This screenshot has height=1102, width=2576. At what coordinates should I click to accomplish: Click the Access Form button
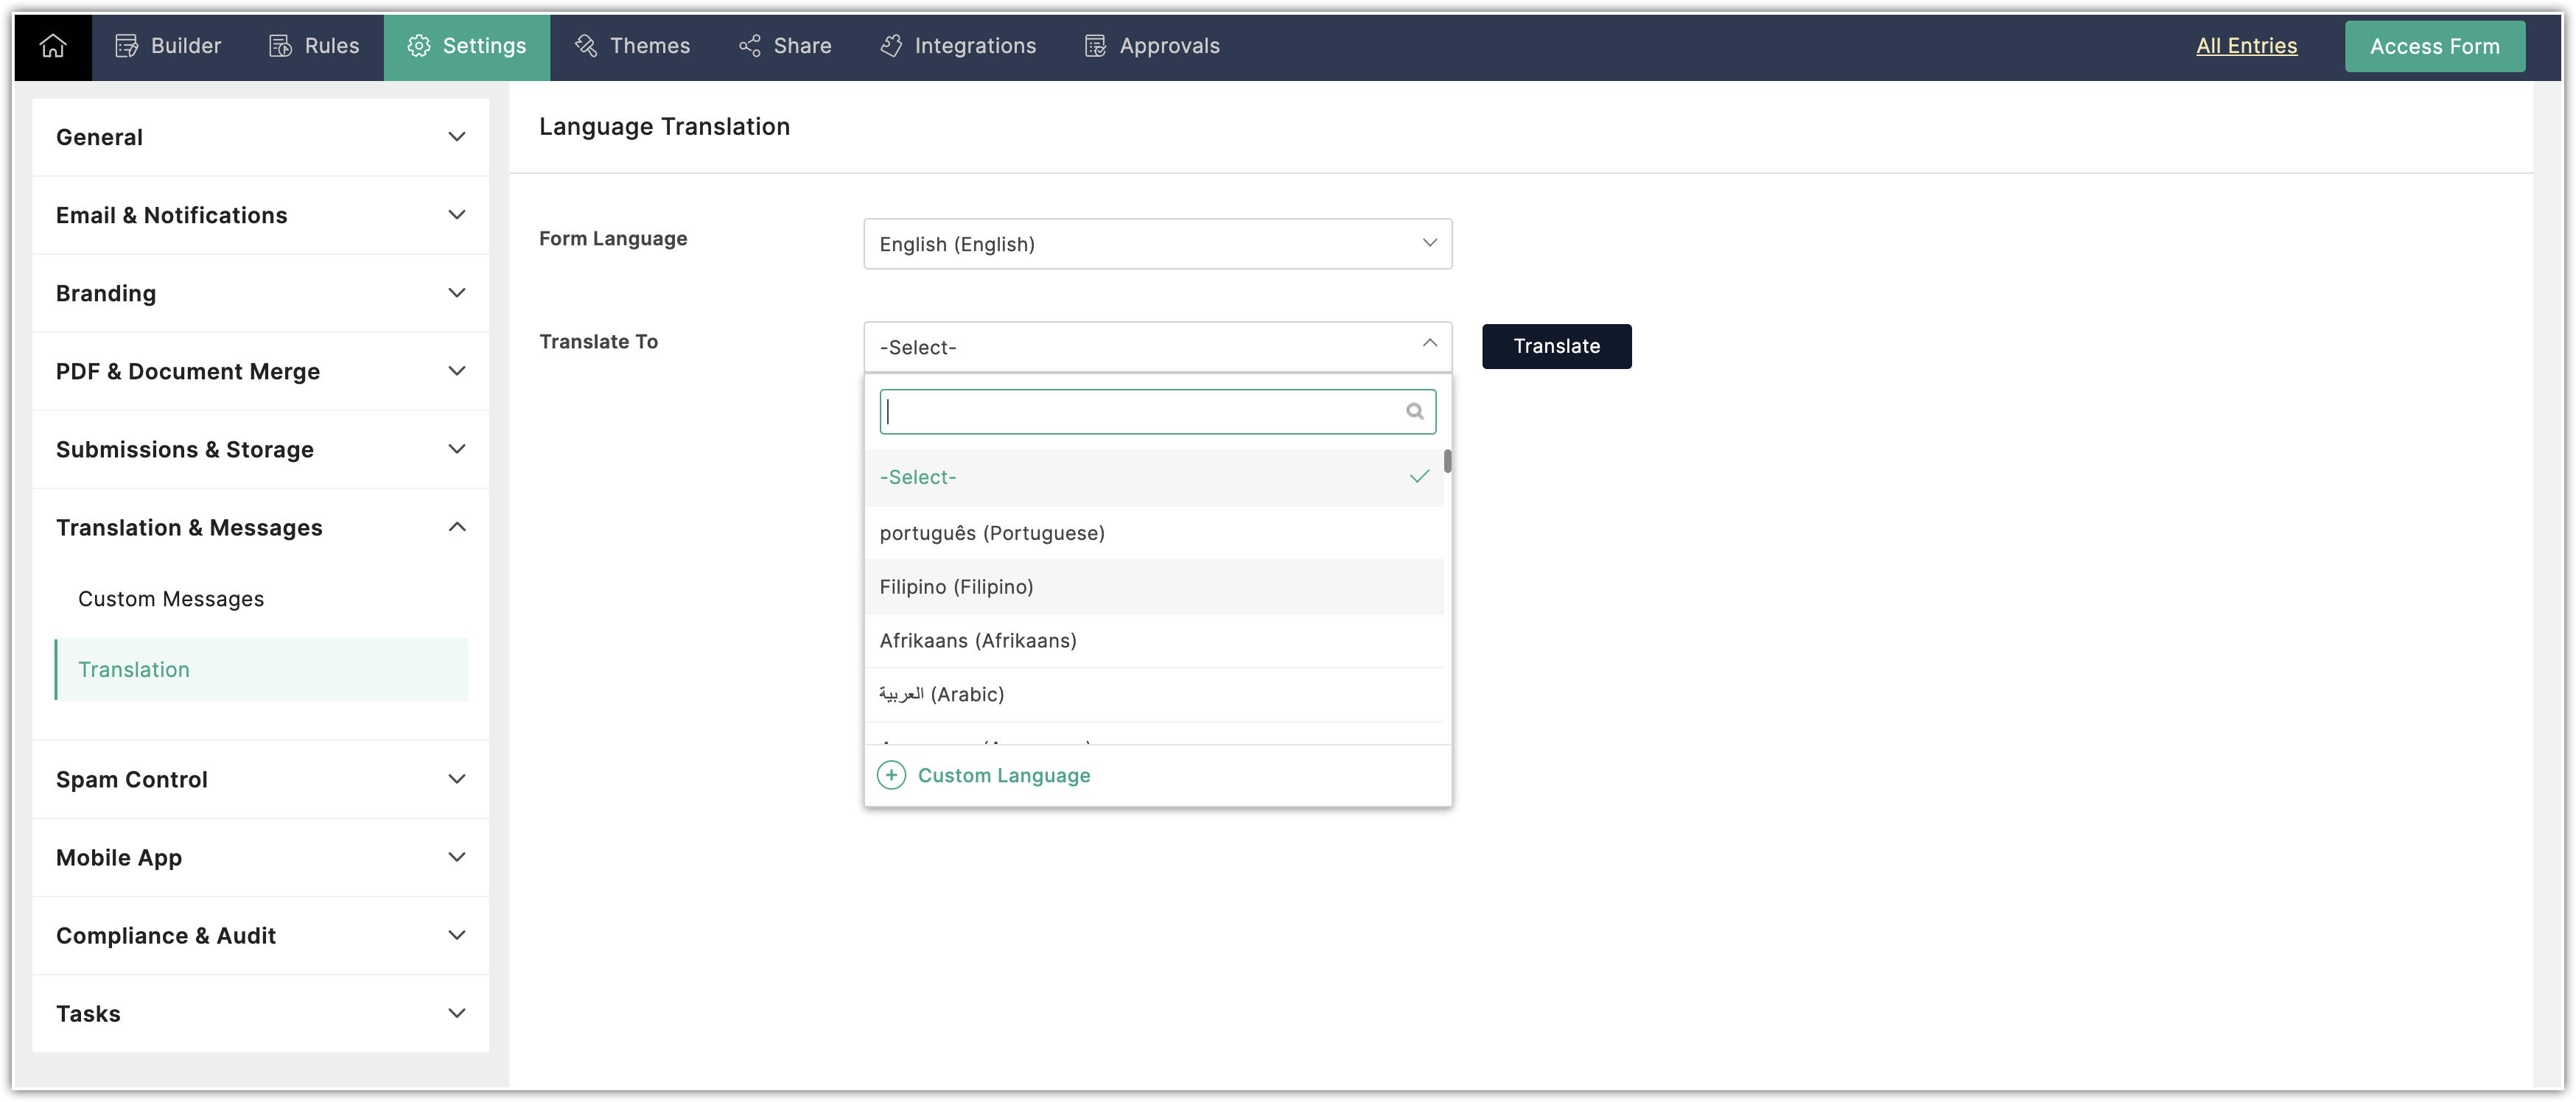tap(2434, 46)
